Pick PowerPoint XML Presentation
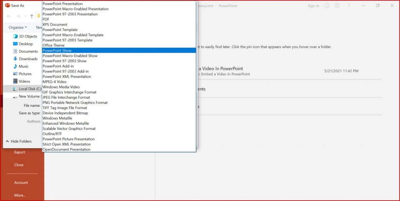Image resolution: width=400 pixels, height=201 pixels. click(x=119, y=77)
